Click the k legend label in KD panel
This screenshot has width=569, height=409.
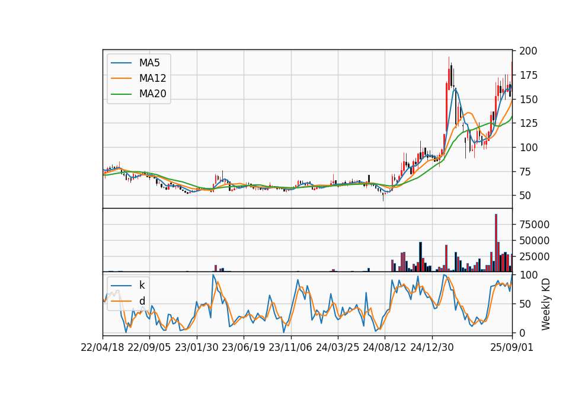click(x=142, y=285)
